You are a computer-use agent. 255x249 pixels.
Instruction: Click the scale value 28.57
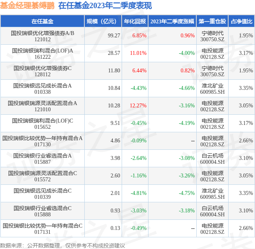point(114,53)
